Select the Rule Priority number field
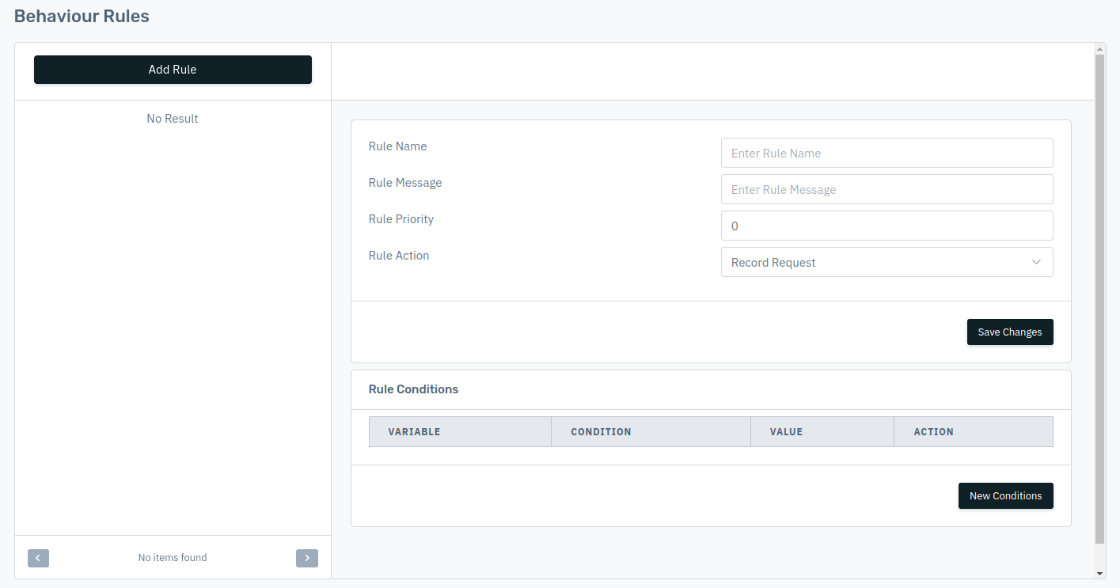Viewport: 1120px width, 588px height. coord(887,226)
